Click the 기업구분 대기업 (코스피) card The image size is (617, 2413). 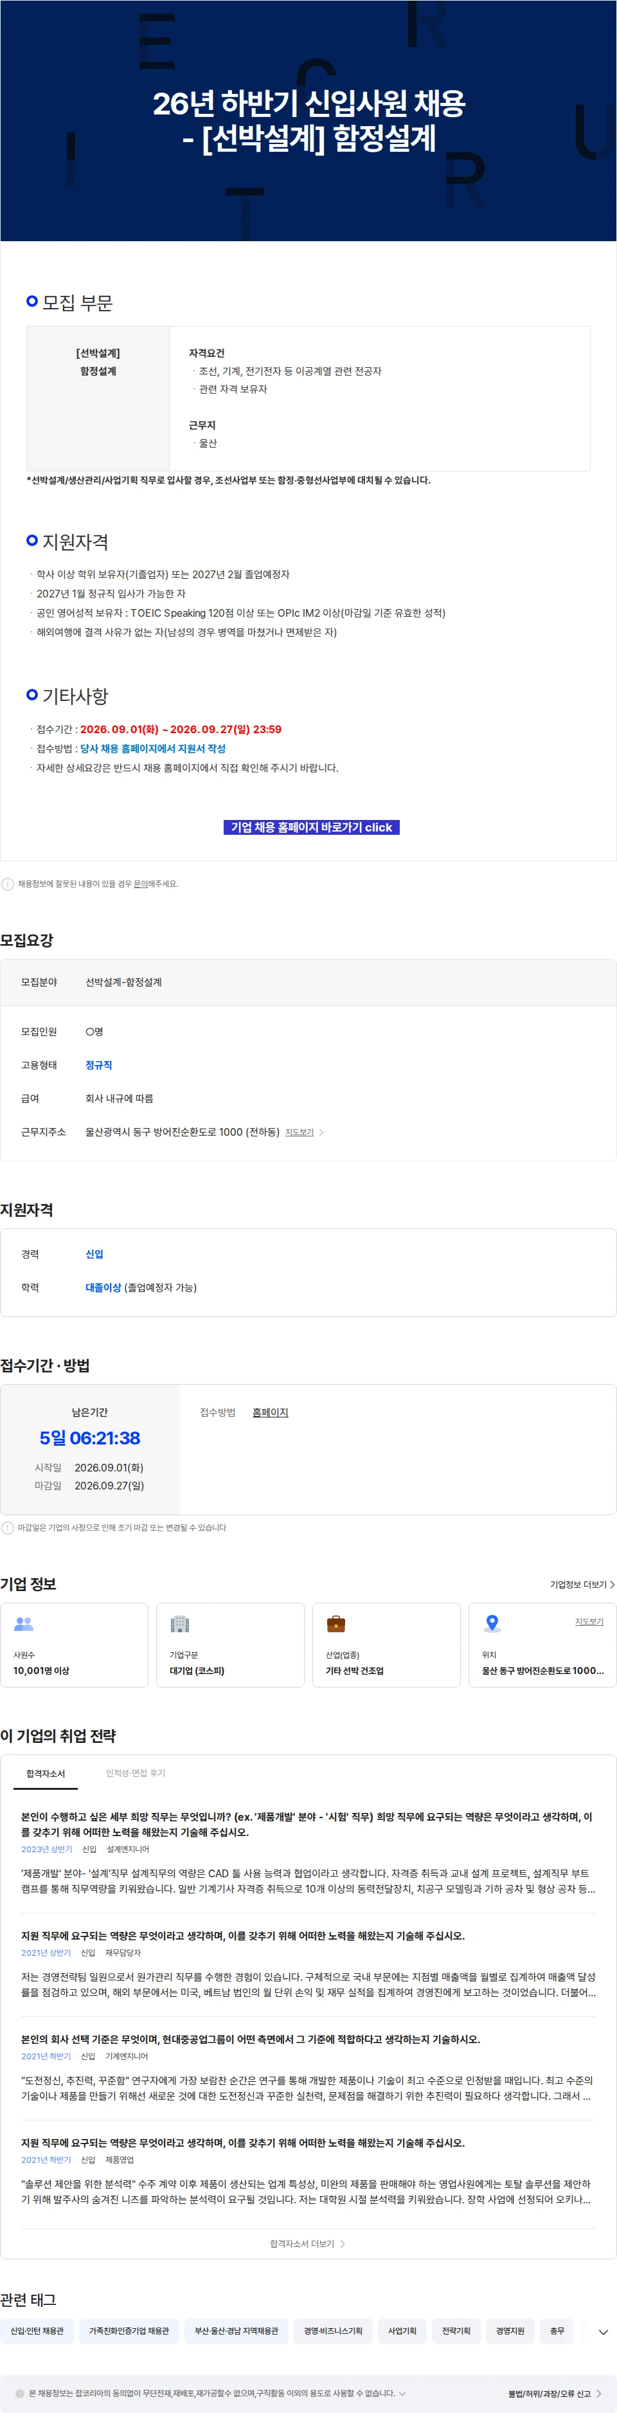230,1645
